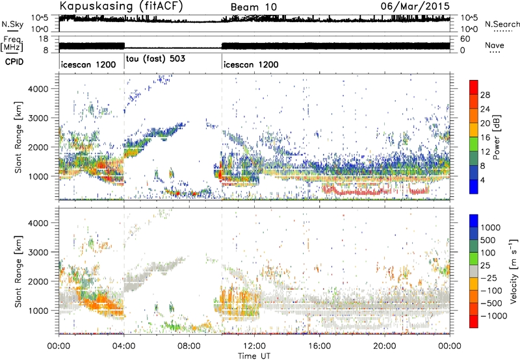Click the noise trace in the N.Sky panel
The width and height of the screenshot is (520, 360).
tap(255, 19)
